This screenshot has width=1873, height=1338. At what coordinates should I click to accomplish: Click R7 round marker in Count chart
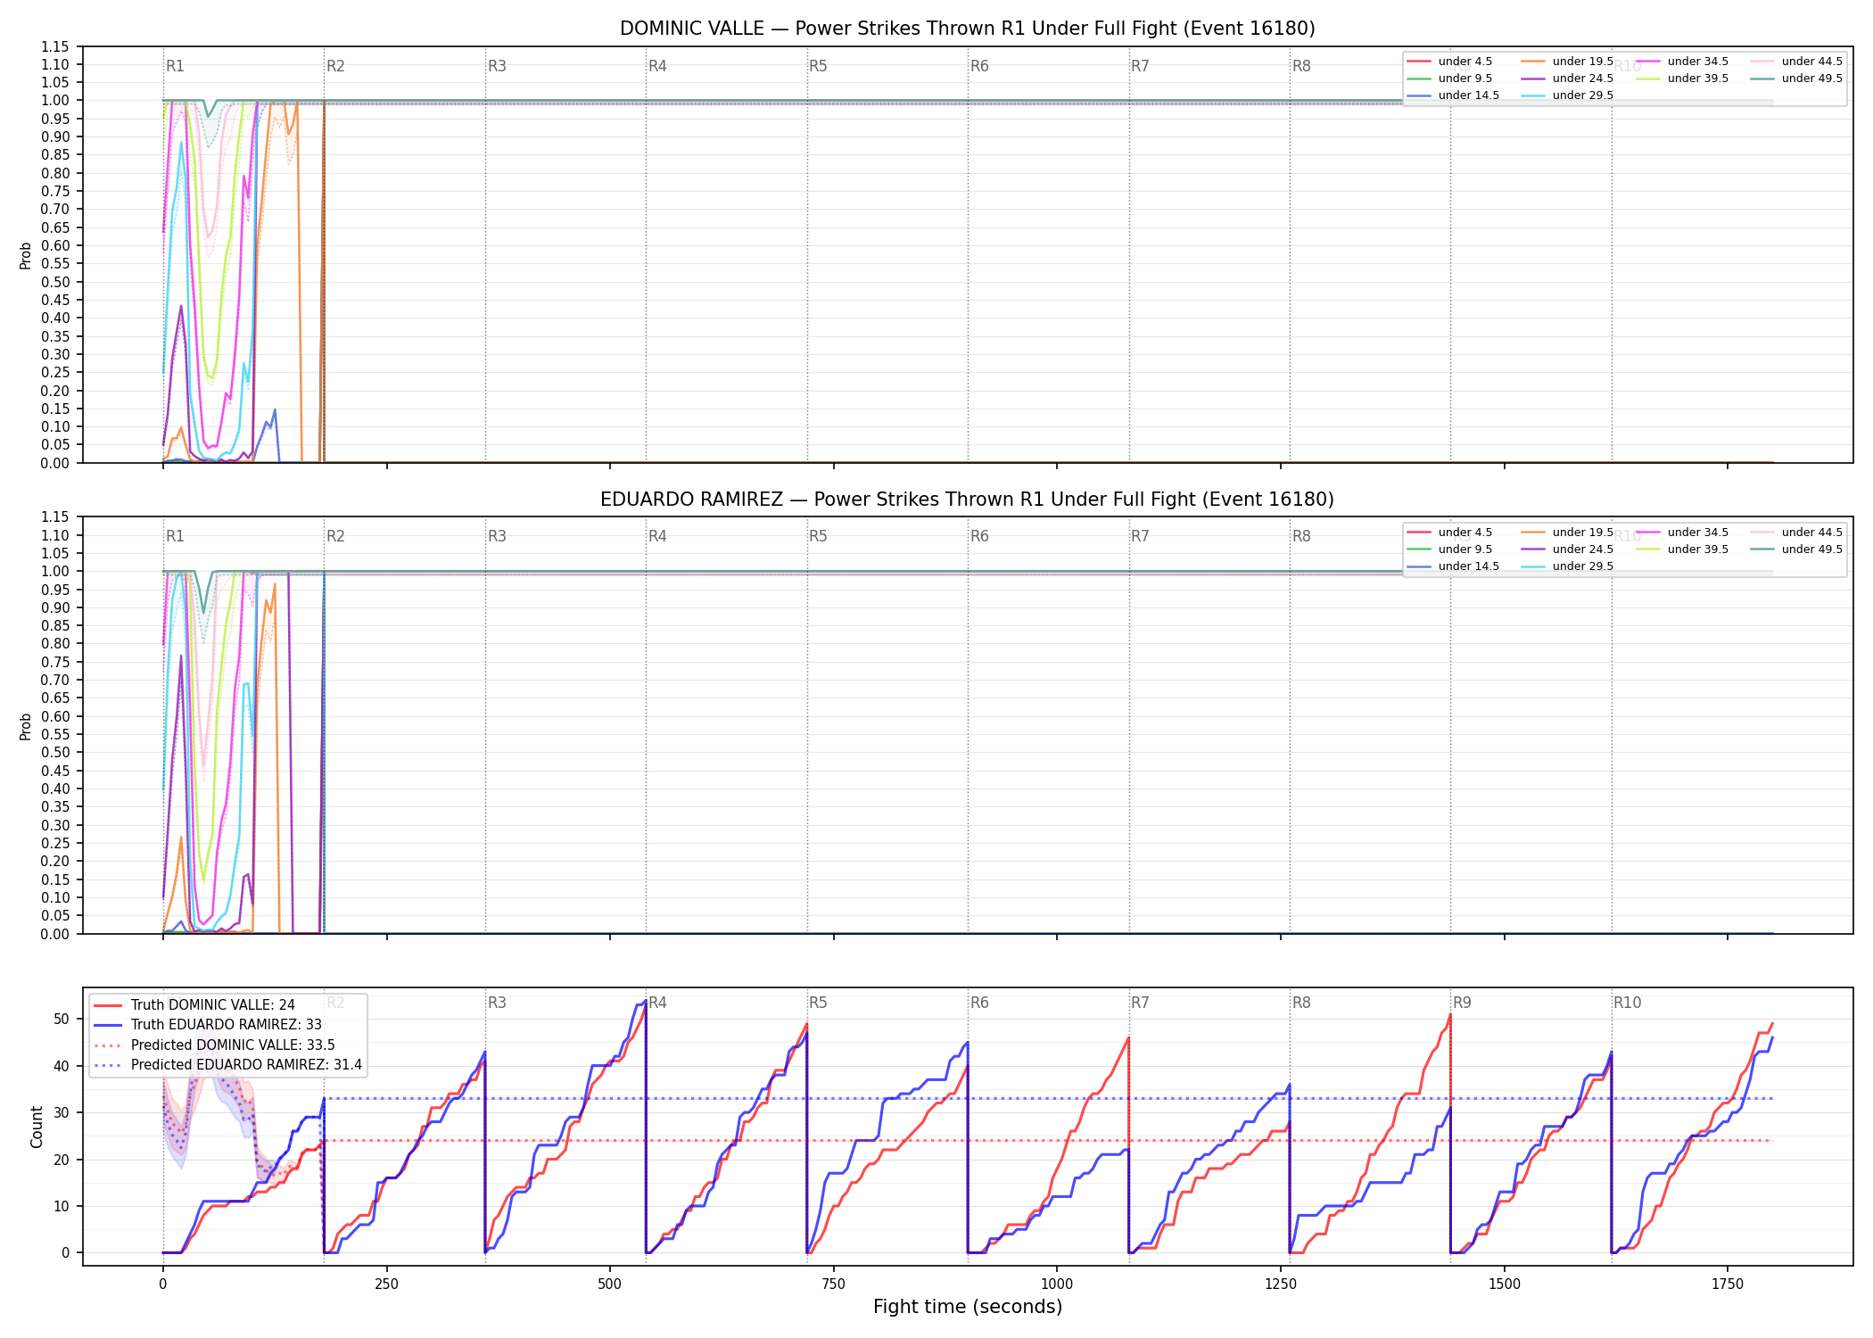(x=1140, y=1003)
